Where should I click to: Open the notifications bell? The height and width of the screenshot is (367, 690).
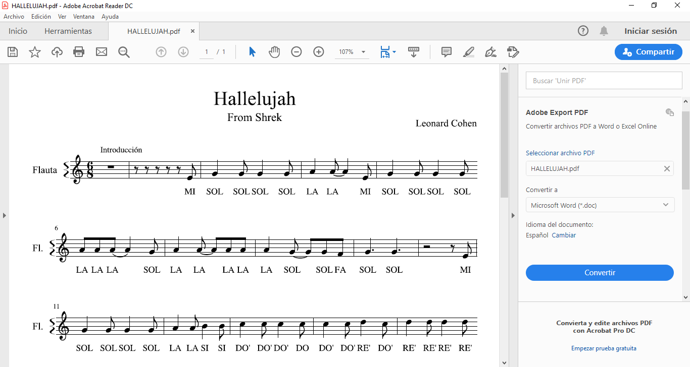tap(604, 31)
